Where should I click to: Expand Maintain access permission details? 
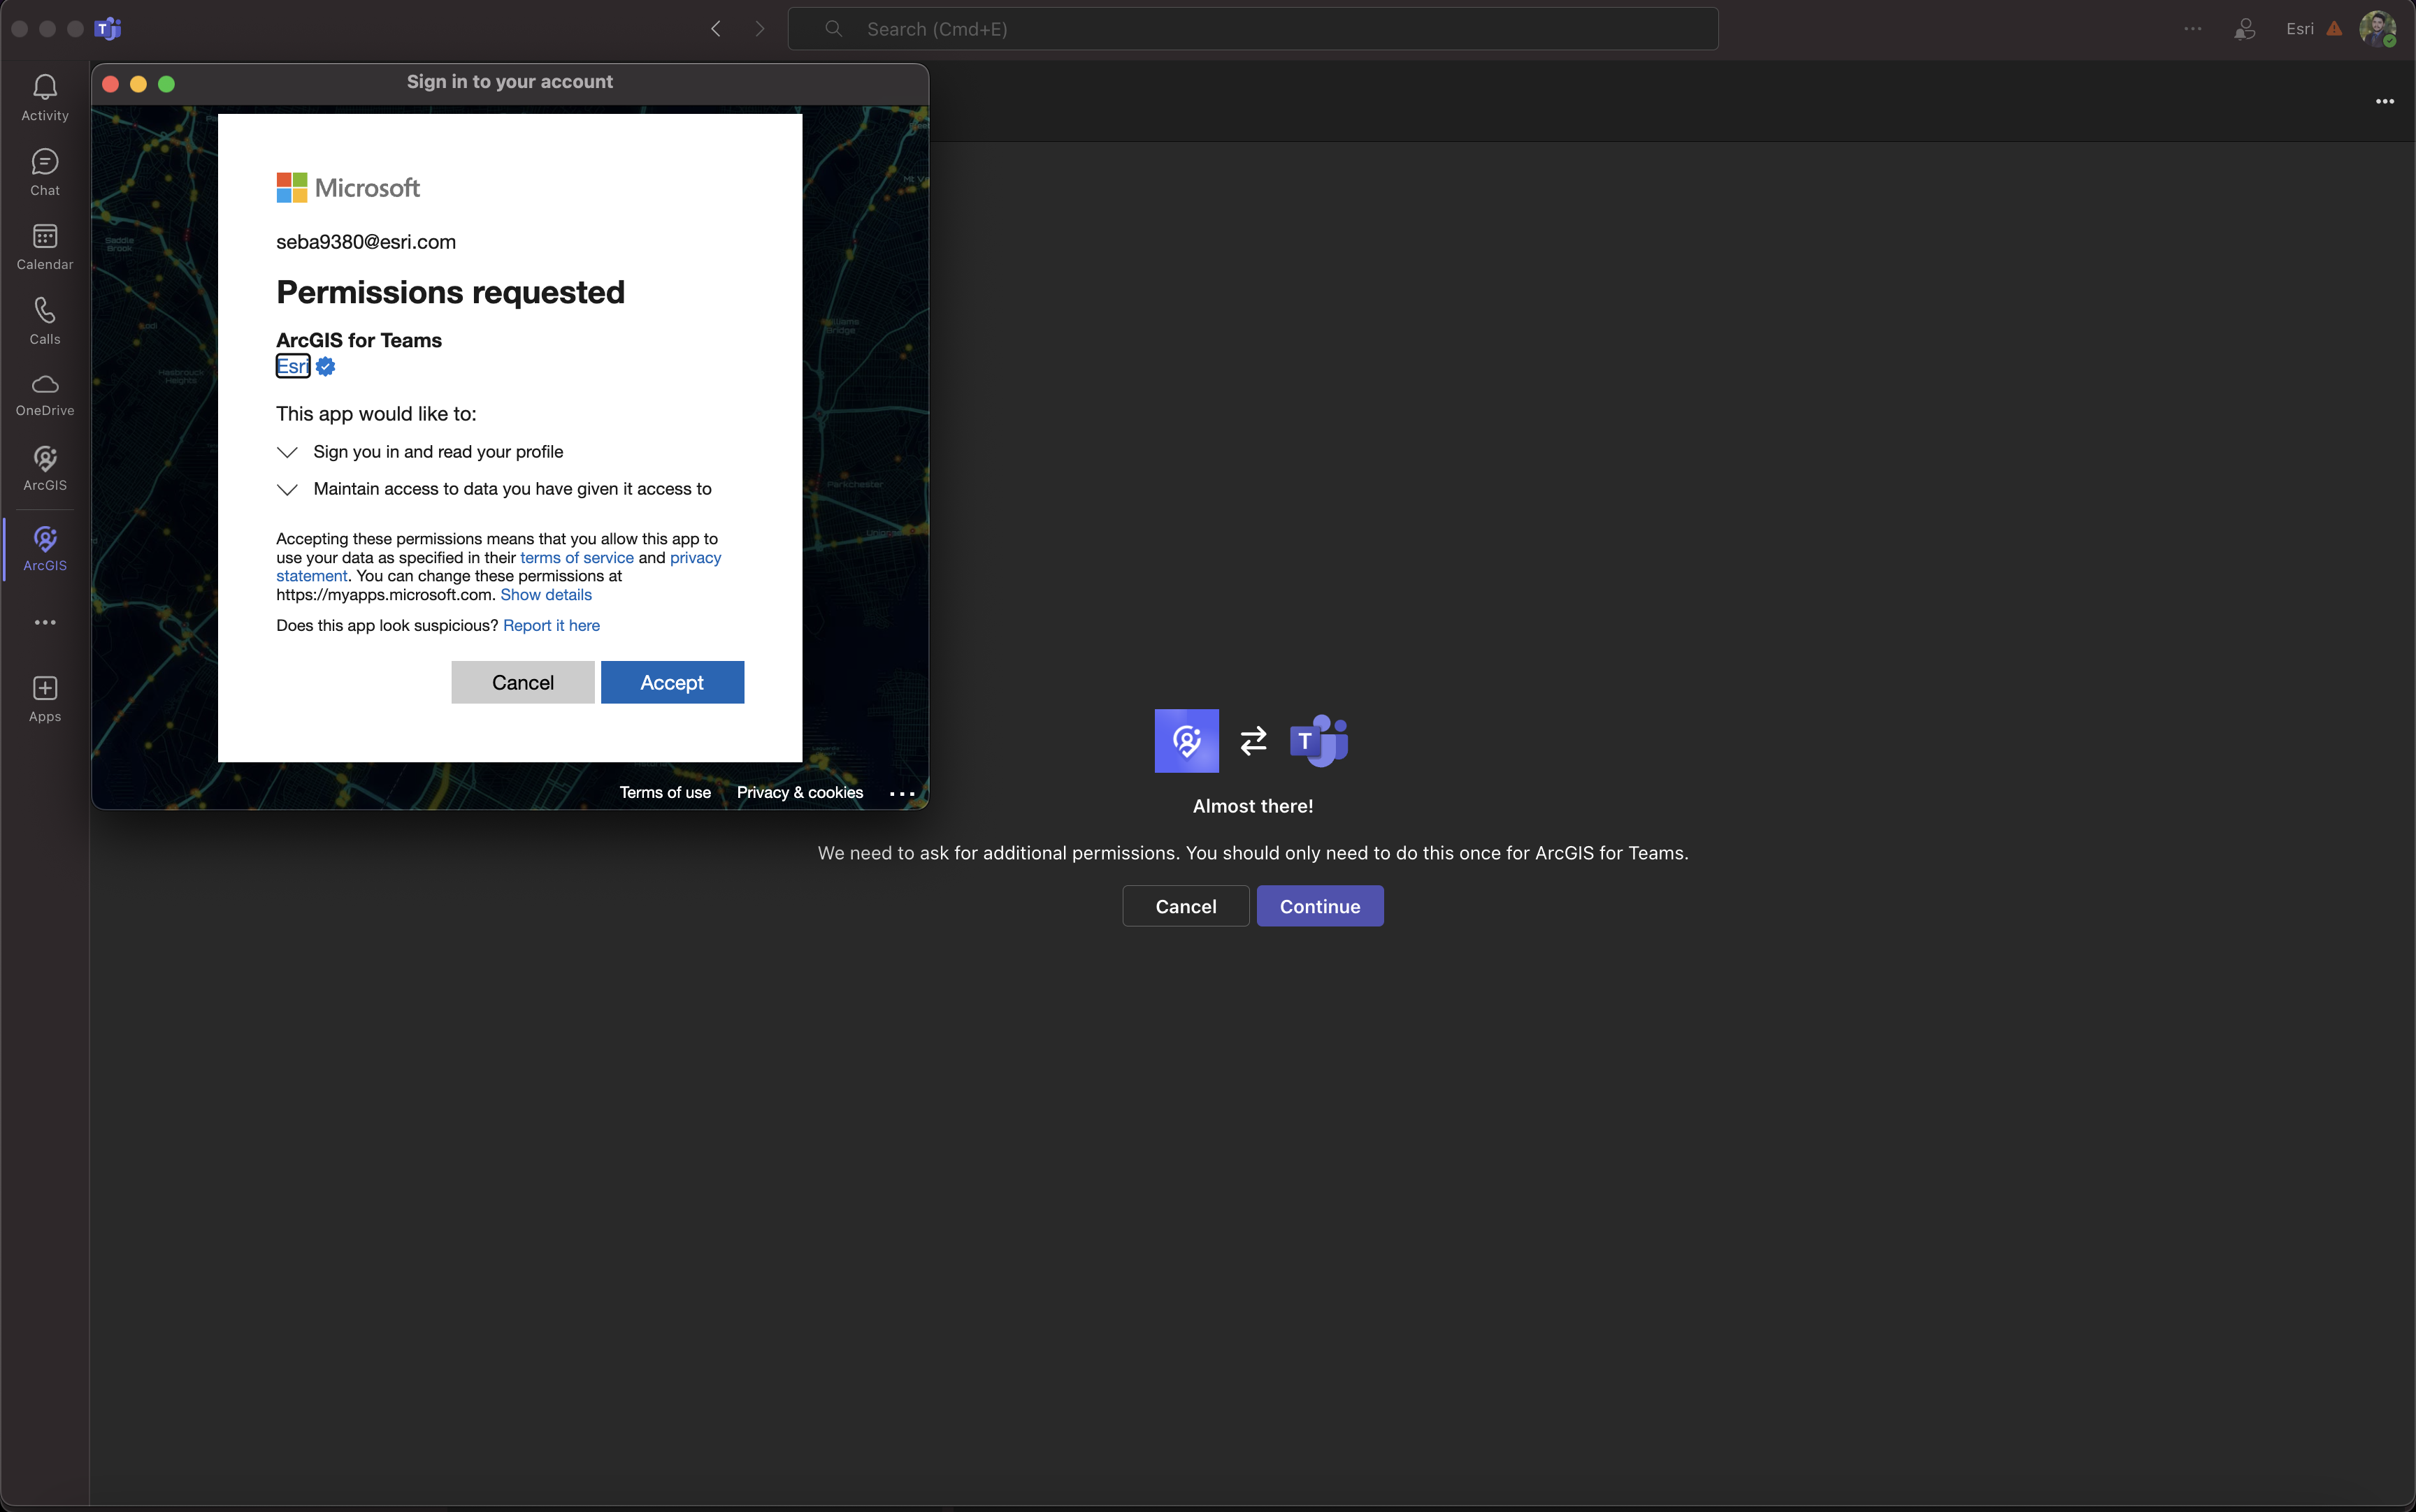coord(287,488)
